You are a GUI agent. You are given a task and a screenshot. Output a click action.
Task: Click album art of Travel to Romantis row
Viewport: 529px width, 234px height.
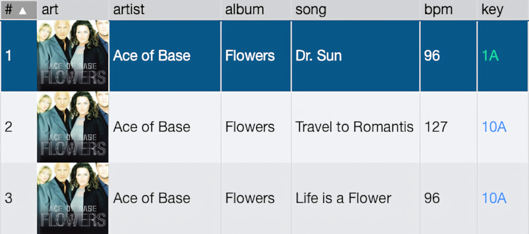73,127
